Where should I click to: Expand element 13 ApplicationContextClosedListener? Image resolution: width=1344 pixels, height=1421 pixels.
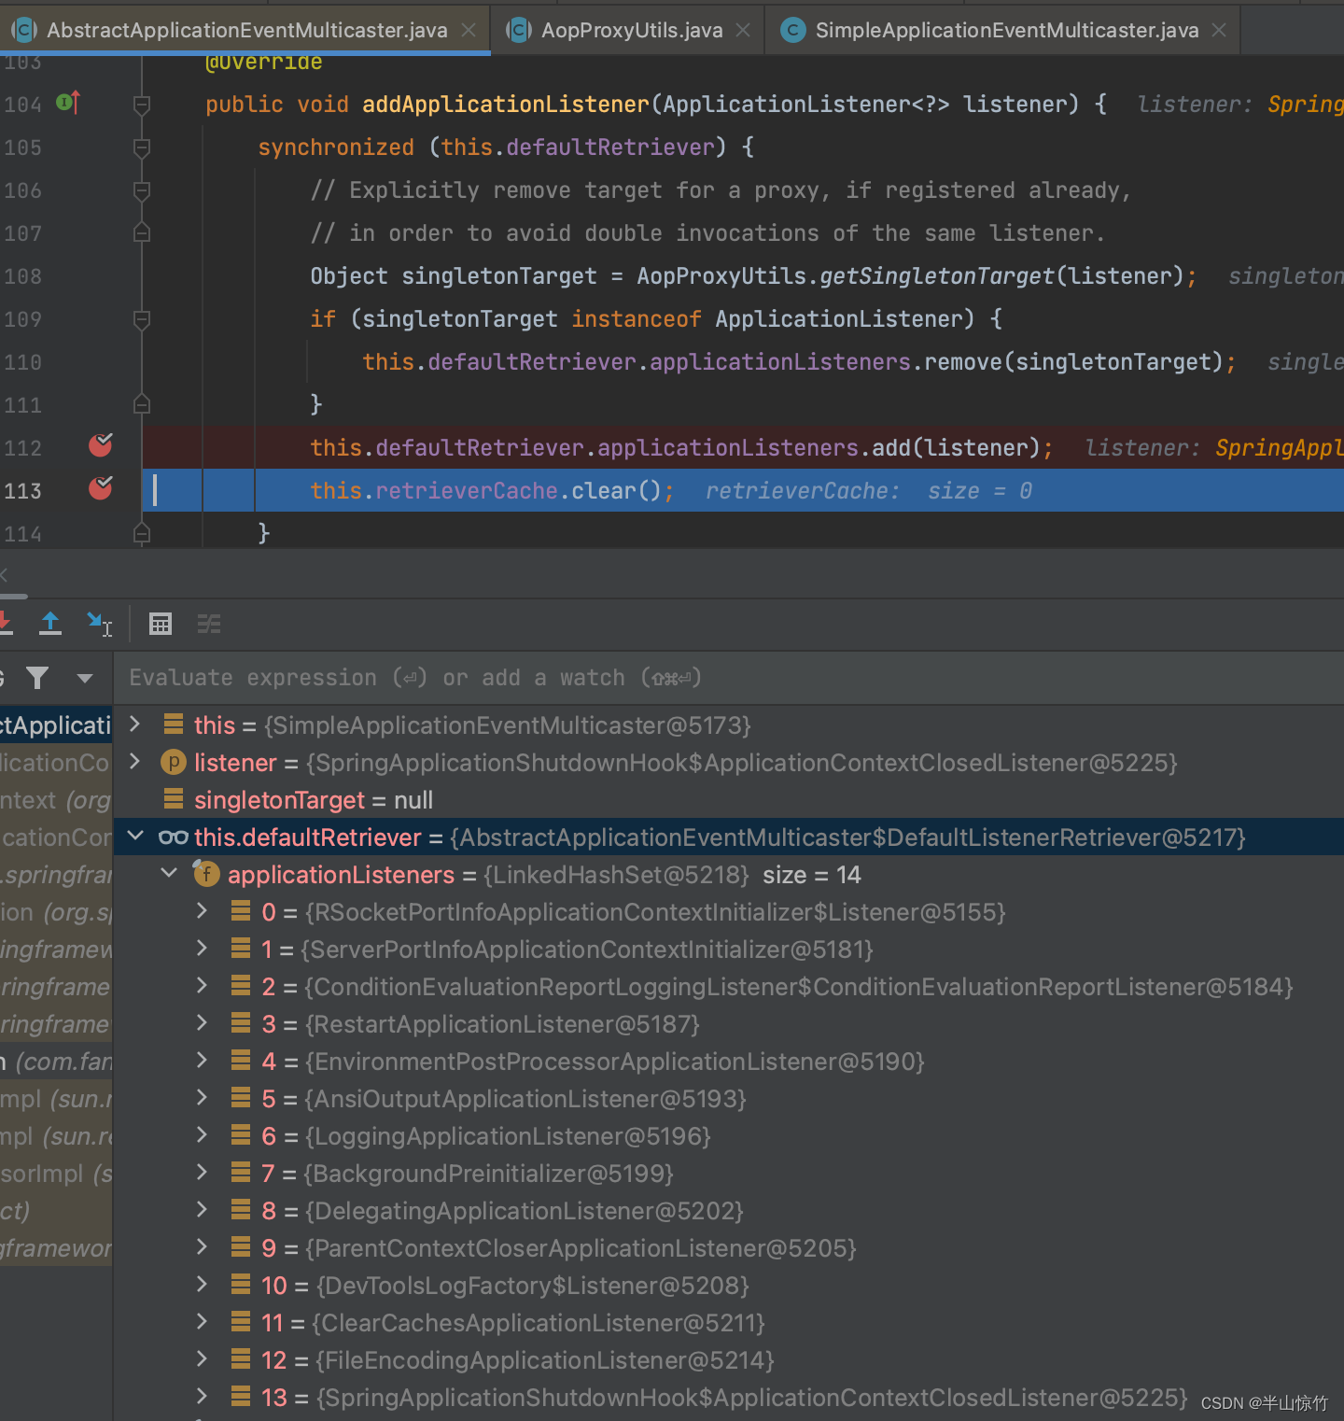tap(203, 1396)
